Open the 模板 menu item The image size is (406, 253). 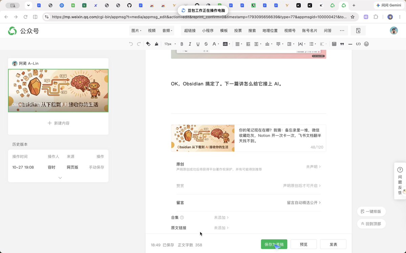pos(224,30)
